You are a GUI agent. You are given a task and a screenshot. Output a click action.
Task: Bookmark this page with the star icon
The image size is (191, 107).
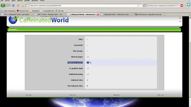coord(138,5)
